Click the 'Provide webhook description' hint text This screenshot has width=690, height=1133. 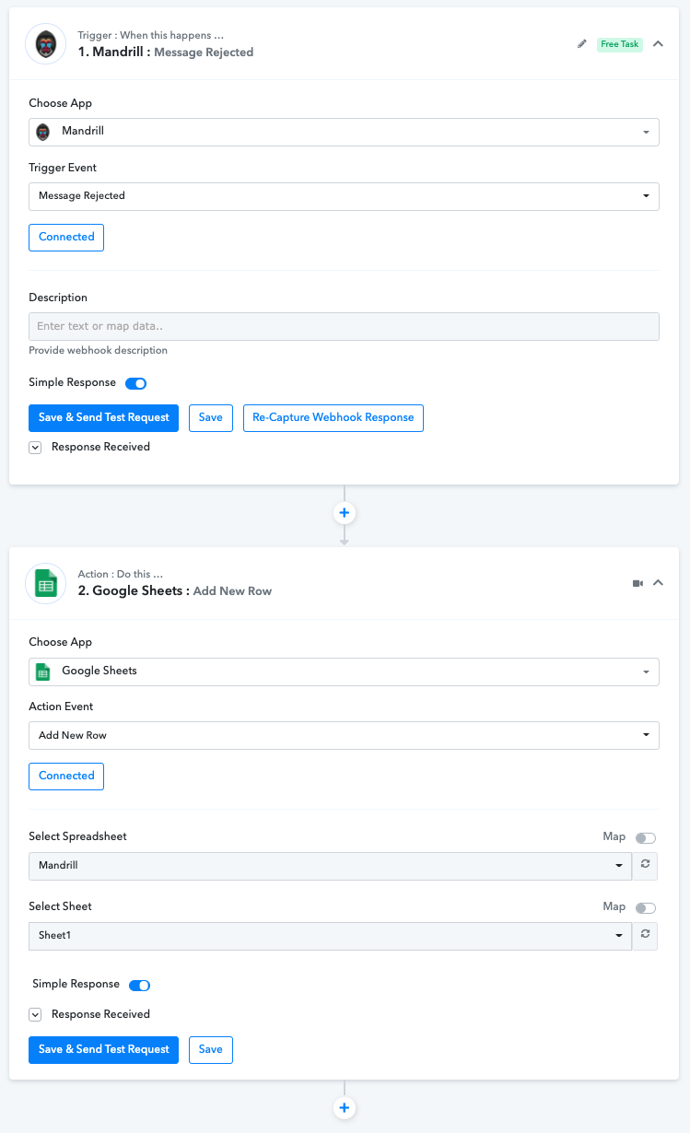tap(98, 351)
